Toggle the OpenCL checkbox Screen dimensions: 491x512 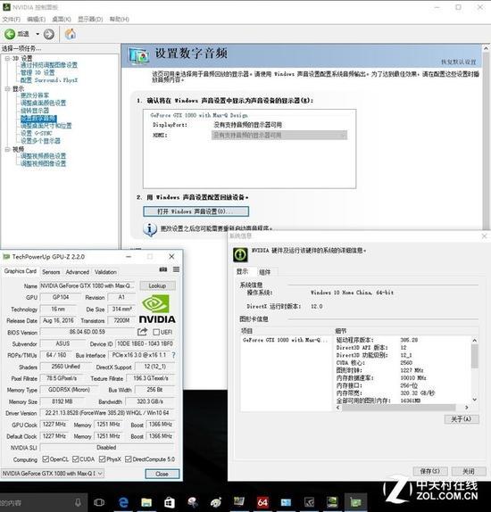tap(46, 459)
